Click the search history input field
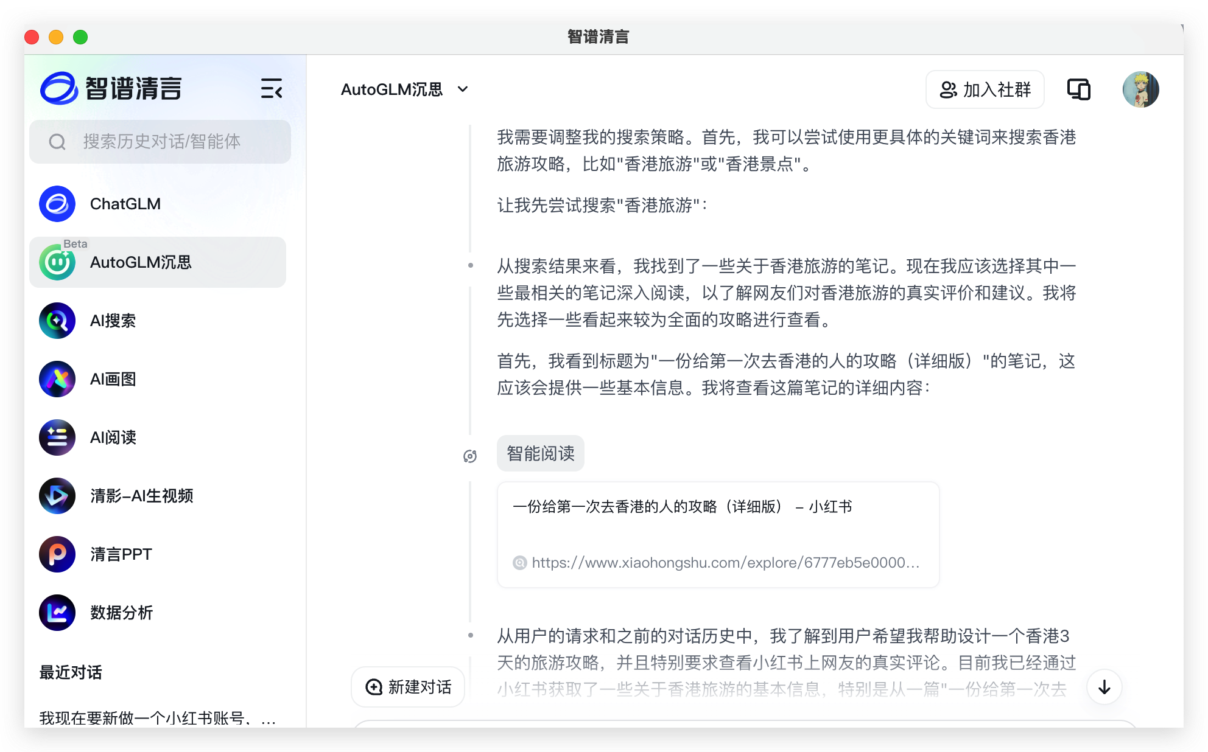 tap(161, 142)
